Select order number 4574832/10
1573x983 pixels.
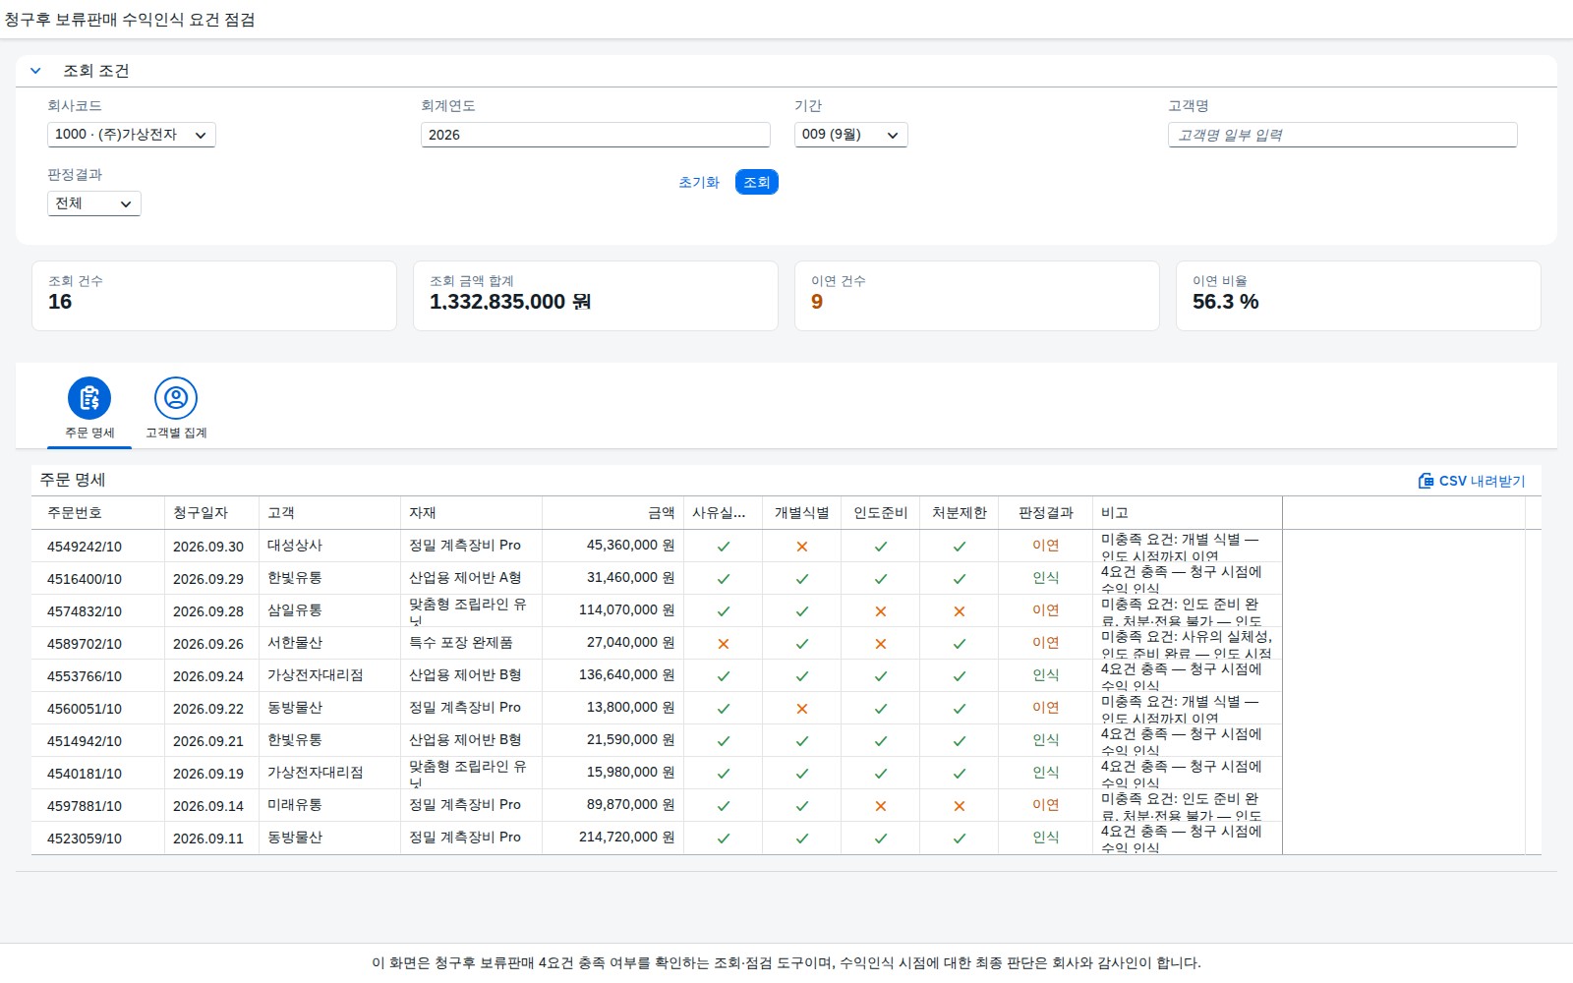tap(85, 611)
